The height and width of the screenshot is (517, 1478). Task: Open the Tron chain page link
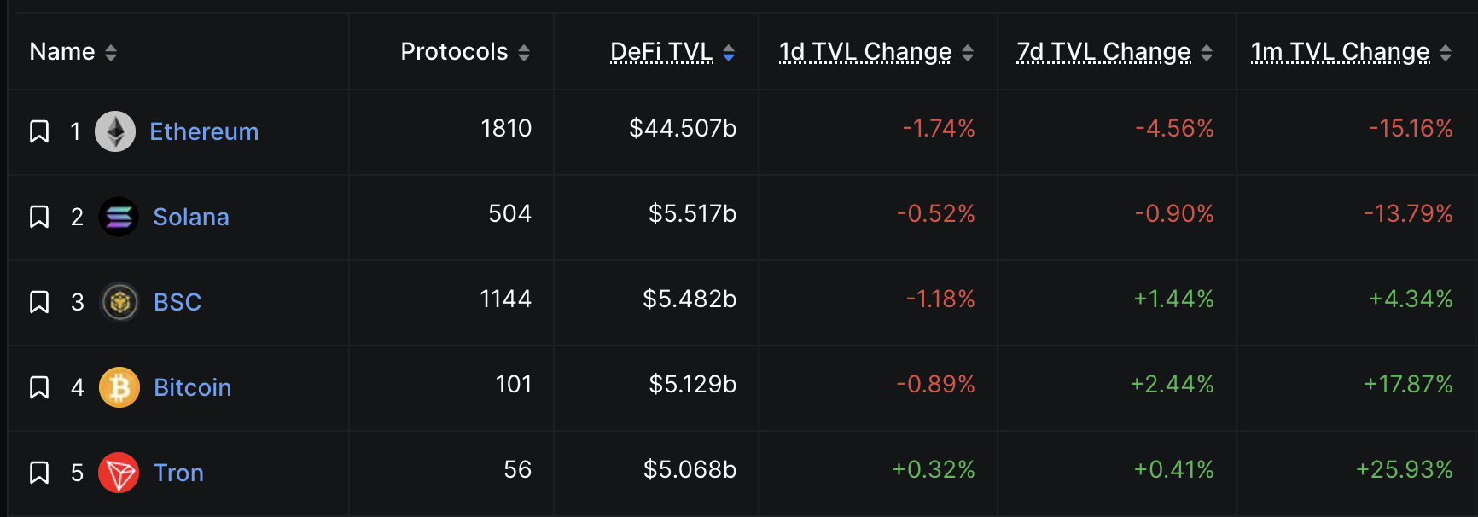(178, 473)
